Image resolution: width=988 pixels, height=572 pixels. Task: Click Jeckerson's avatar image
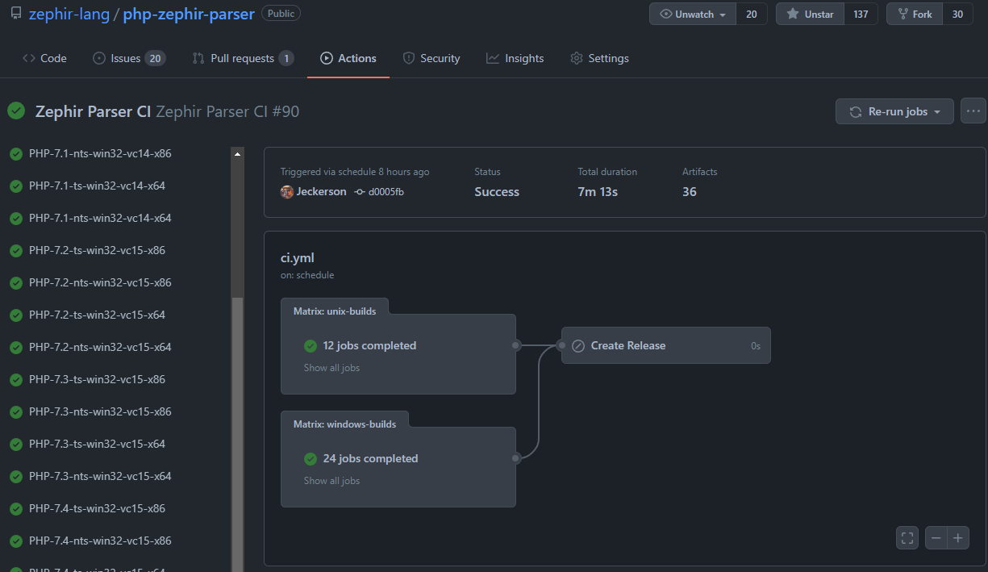(x=287, y=191)
